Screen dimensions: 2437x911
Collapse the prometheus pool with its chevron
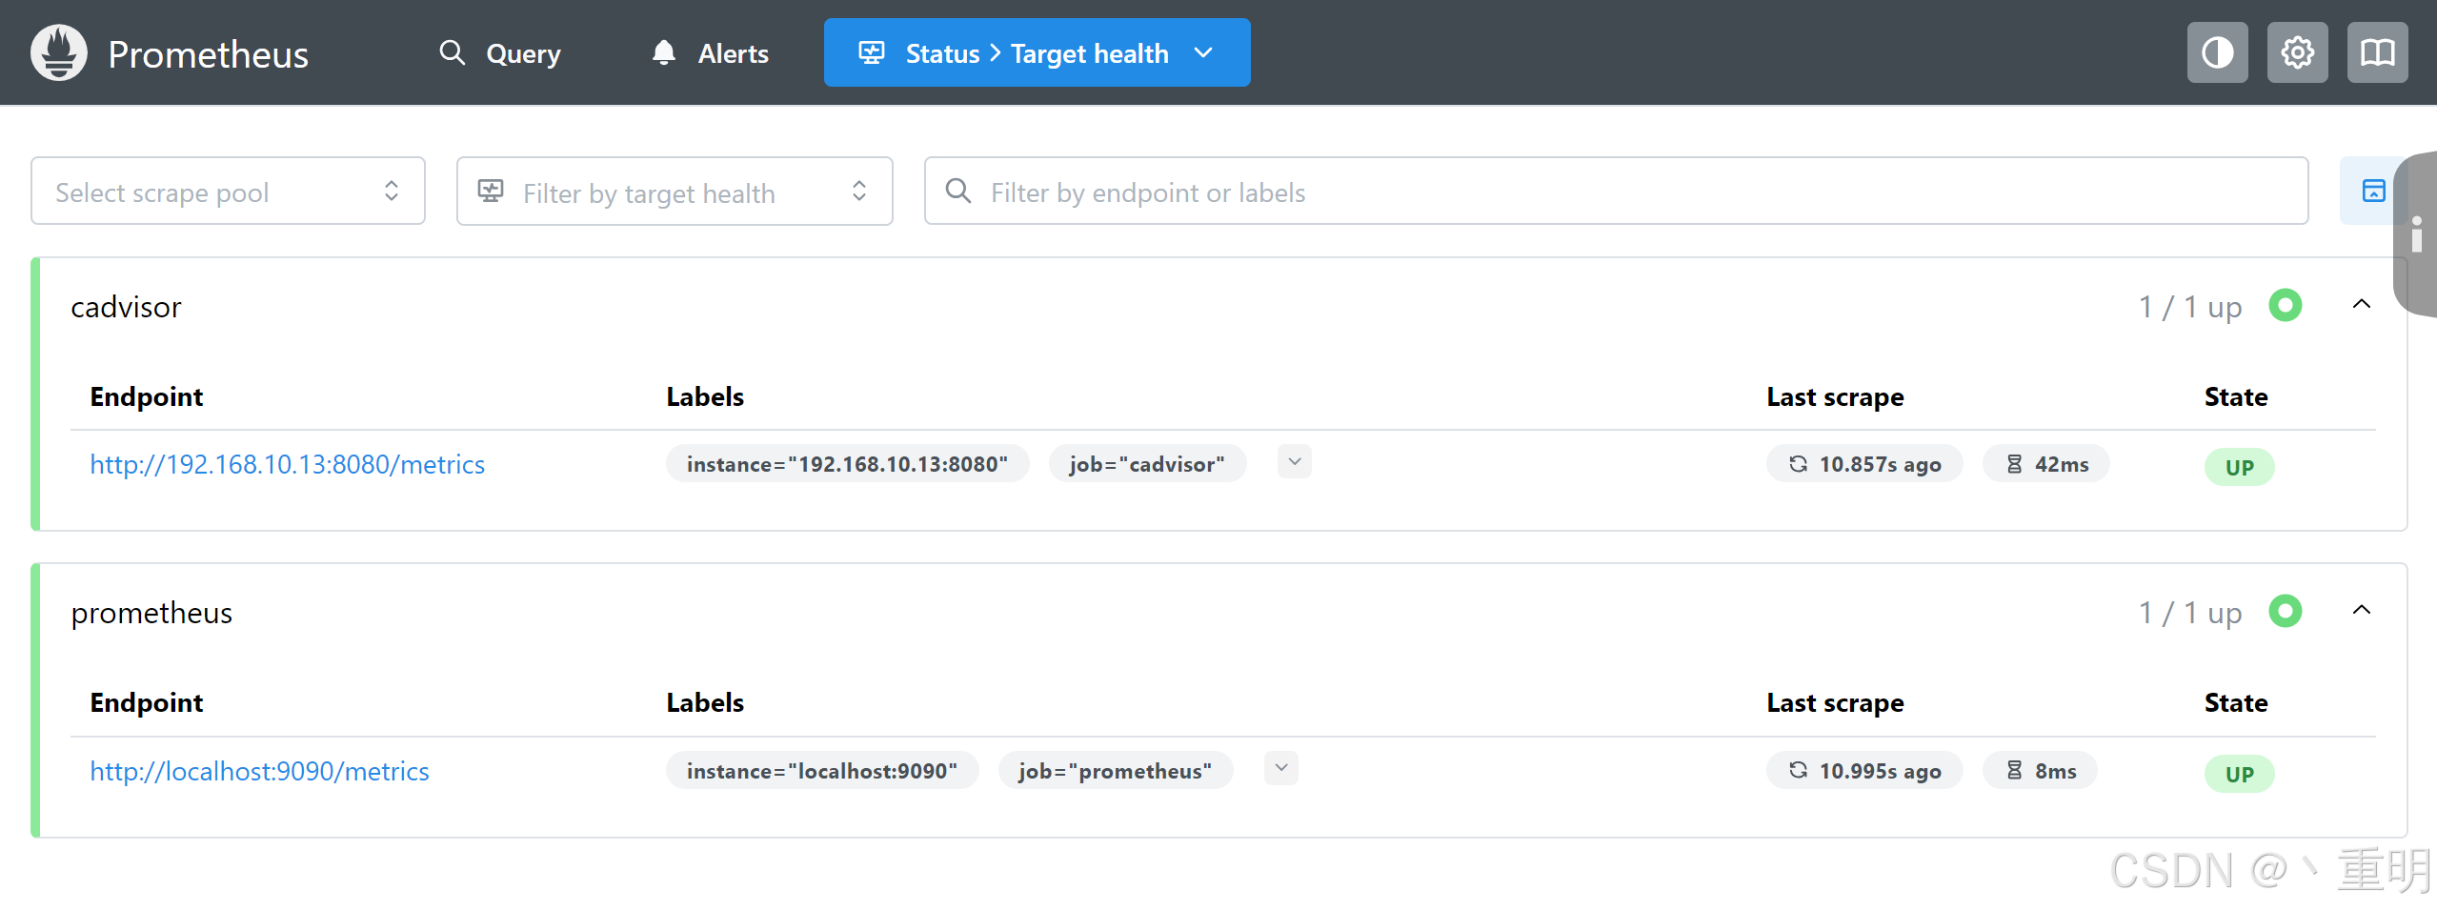click(x=2361, y=611)
